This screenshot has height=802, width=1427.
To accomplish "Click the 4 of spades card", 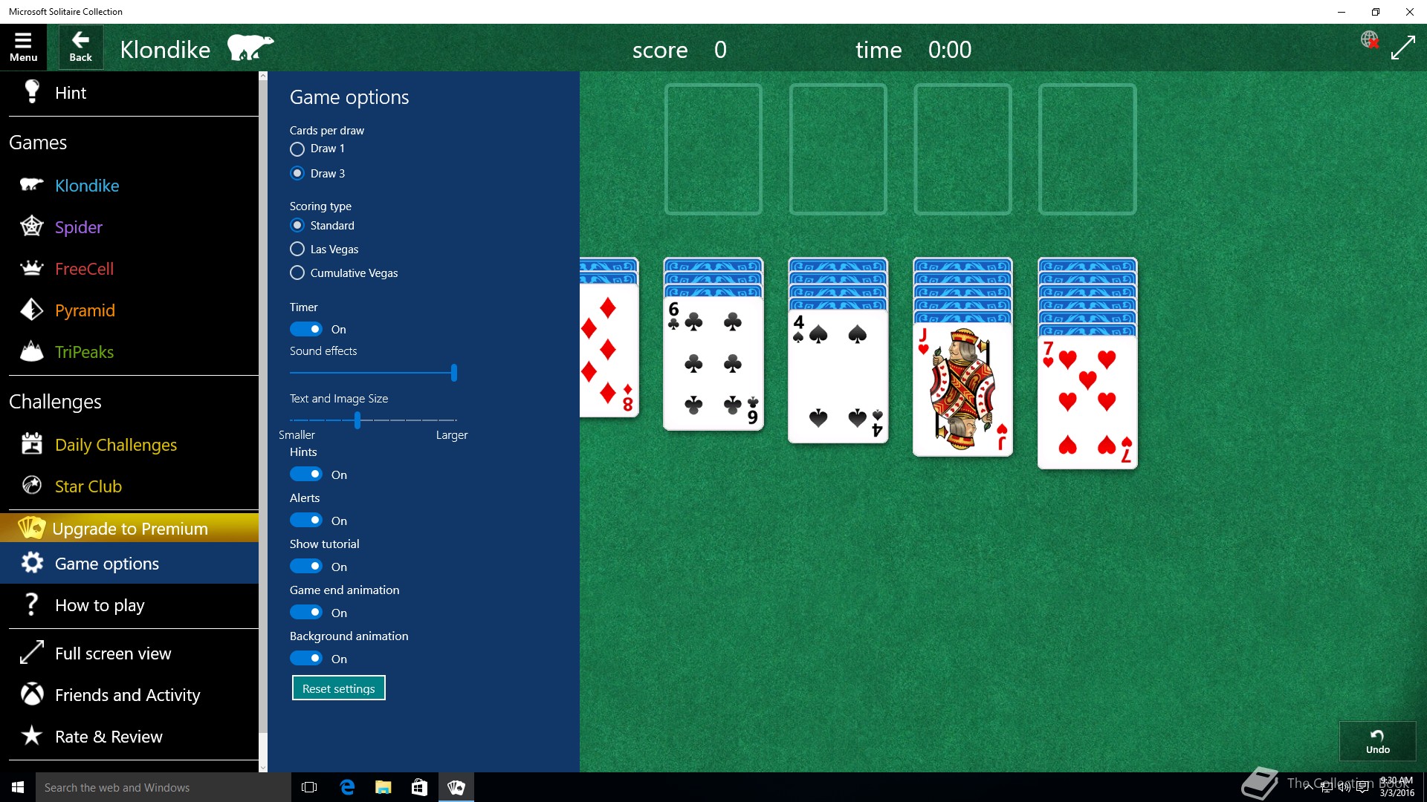I will (838, 376).
